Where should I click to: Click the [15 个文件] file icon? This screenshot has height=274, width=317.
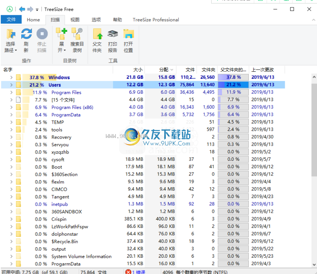tap(18, 100)
